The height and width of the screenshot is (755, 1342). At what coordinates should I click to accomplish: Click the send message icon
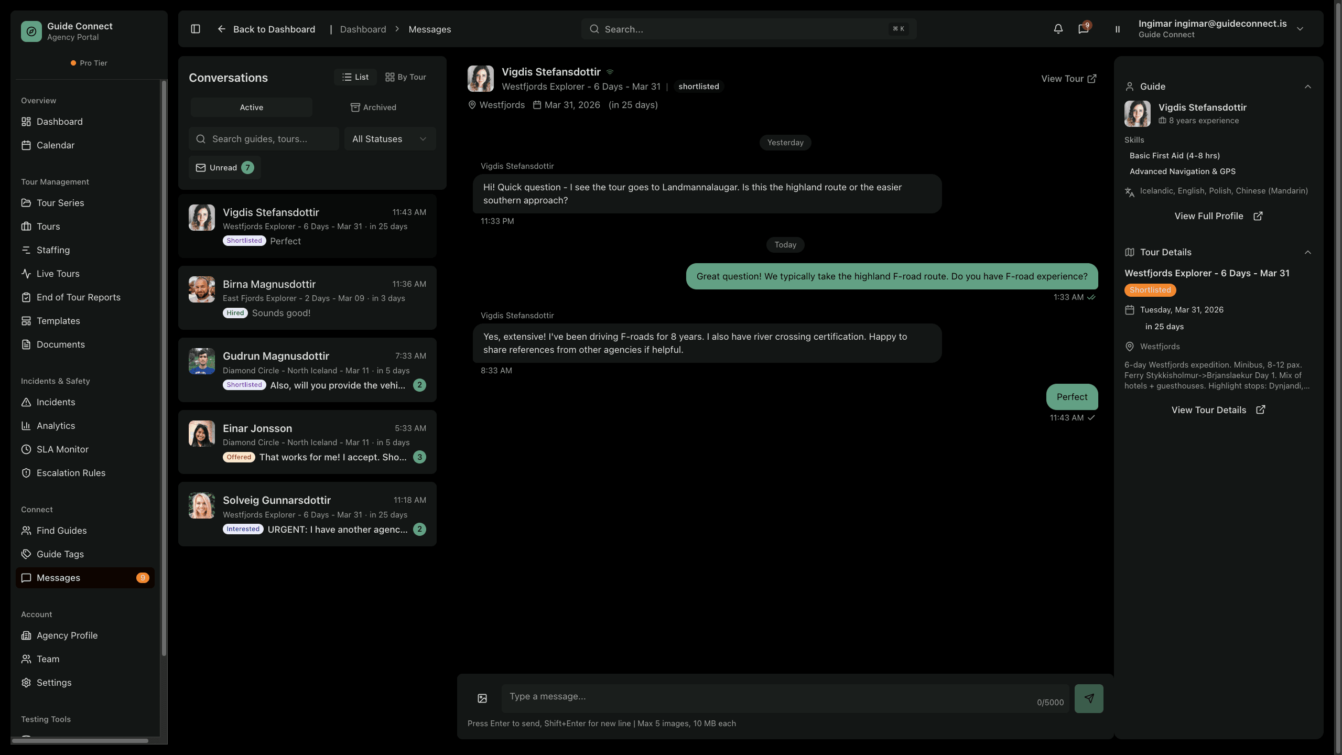pos(1089,698)
